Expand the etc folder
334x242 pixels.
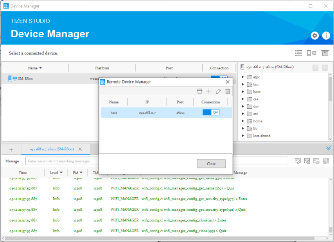coord(243,114)
